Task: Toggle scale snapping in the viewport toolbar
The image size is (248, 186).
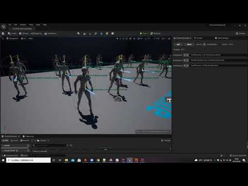Action: click(x=154, y=39)
